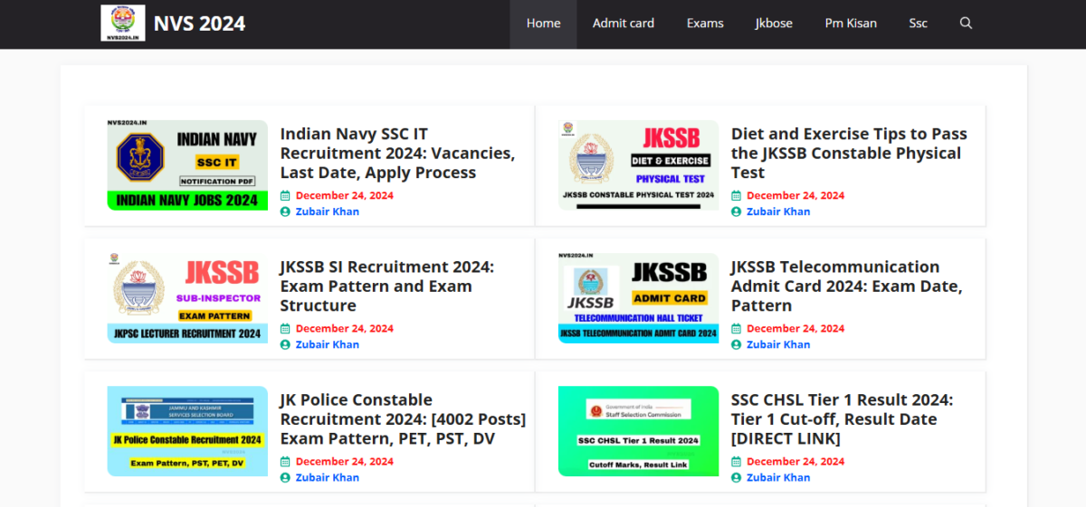Click Zubair Khan under SSC CHSL Tier 1 post
This screenshot has height=507, width=1086.
coord(778,477)
